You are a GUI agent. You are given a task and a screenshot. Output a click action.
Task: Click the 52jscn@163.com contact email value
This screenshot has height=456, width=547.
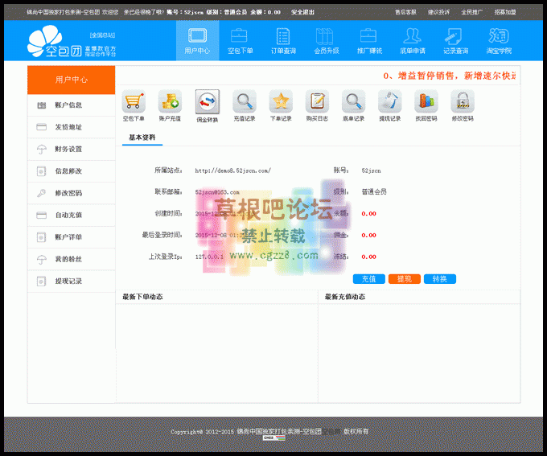(217, 192)
